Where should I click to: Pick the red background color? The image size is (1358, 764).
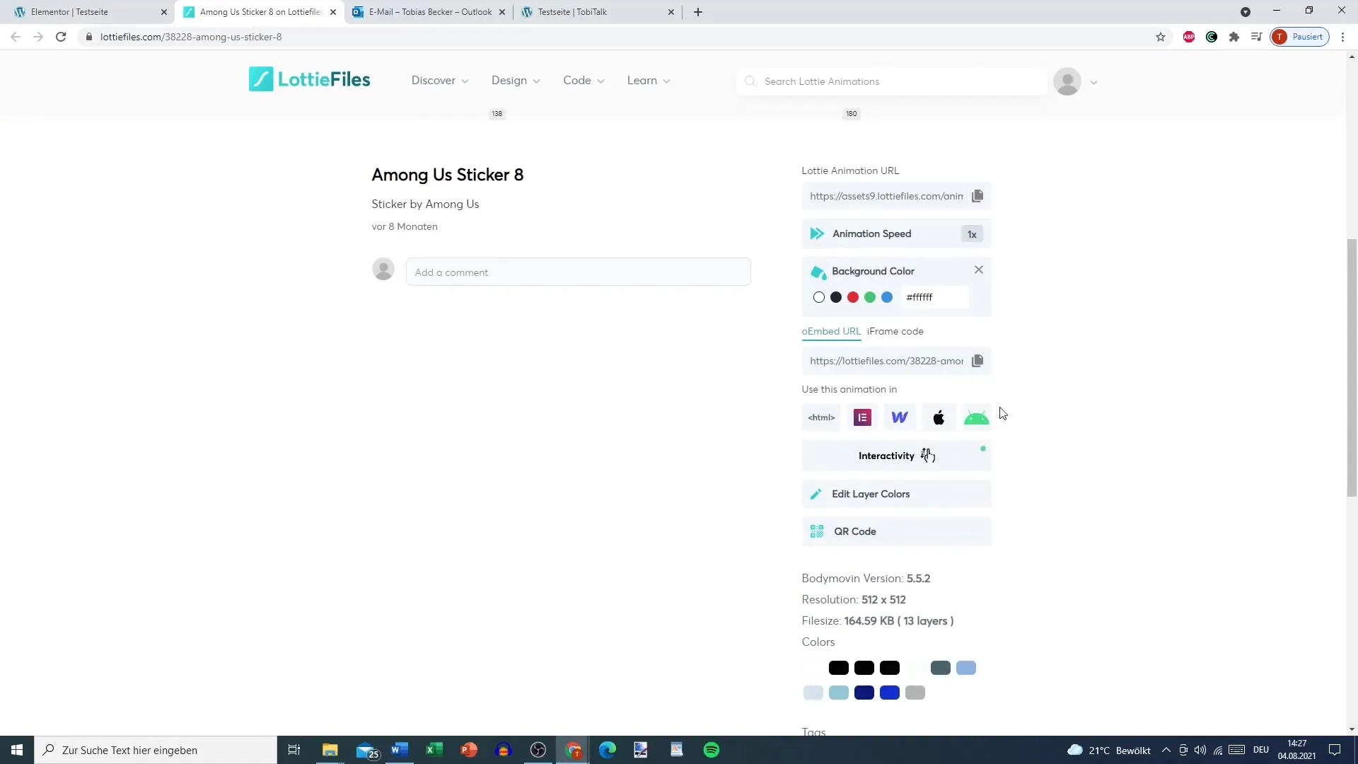(853, 297)
